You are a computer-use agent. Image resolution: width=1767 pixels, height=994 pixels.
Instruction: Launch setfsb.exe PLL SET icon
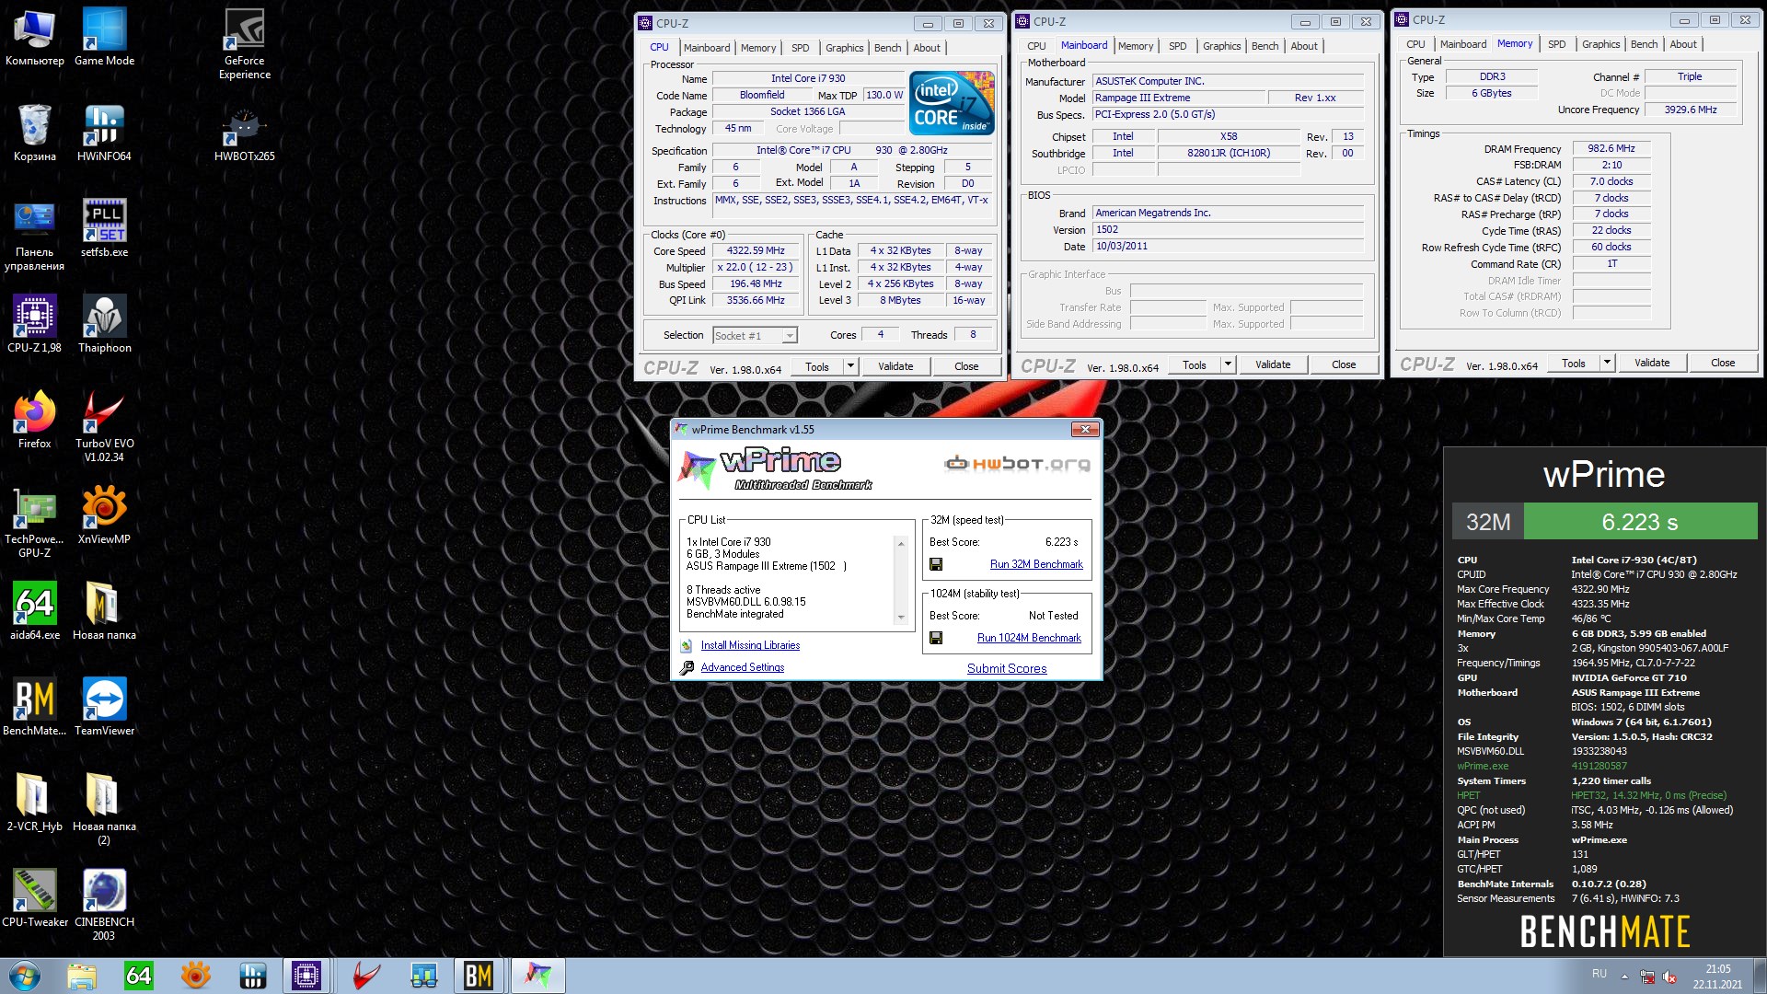104,228
